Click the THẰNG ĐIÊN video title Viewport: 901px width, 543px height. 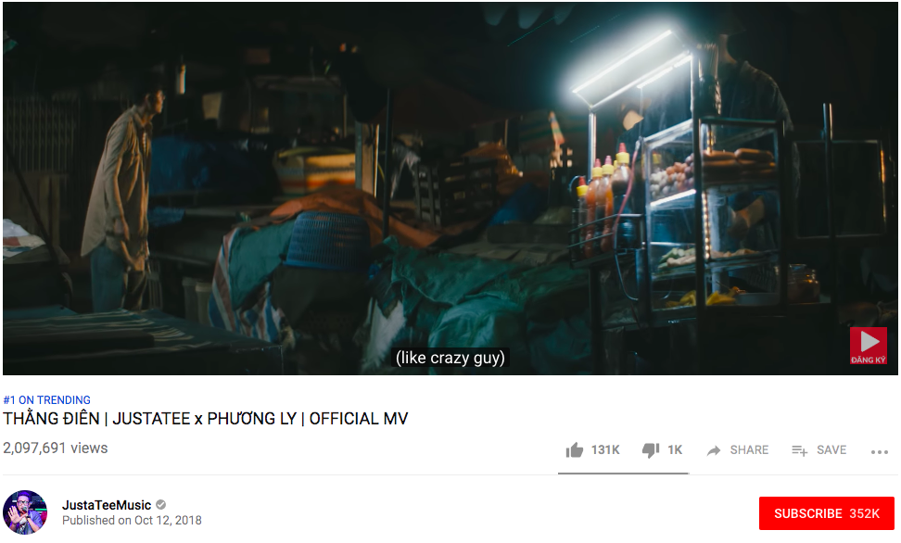205,419
